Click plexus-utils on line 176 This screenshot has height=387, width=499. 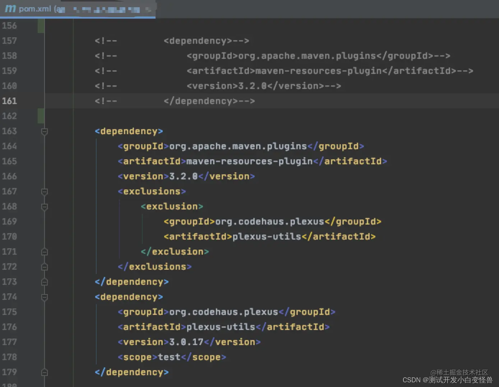[x=221, y=327]
